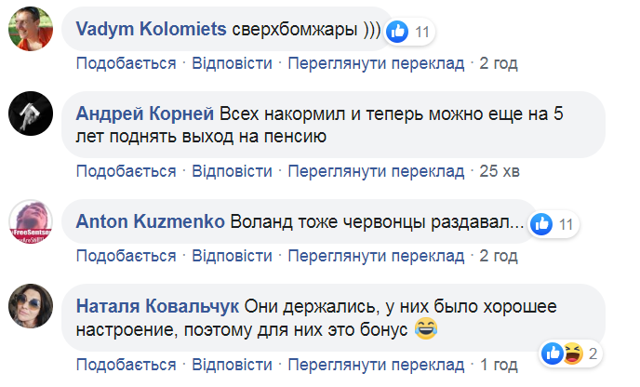
Task: Show translation of Андрей Корней's comment
Action: 375,171
